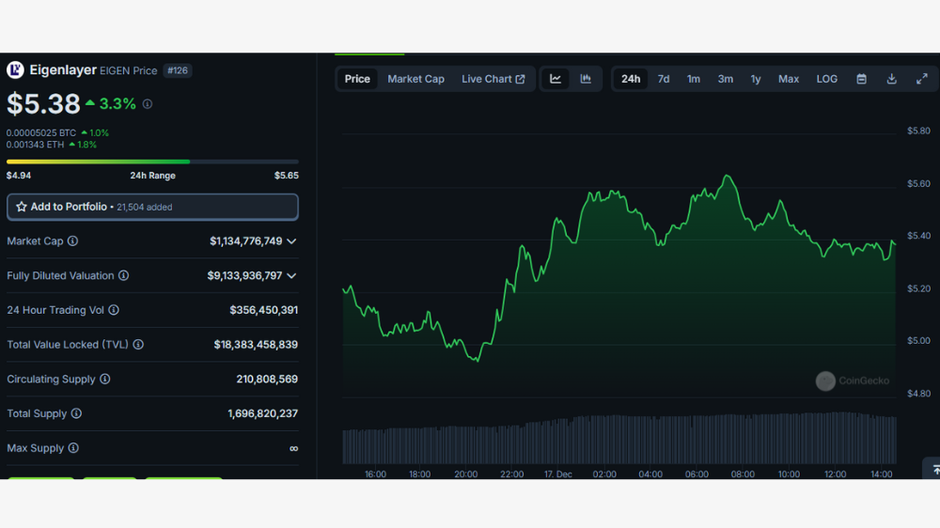Click the Eigenlayer coin logo icon
940x528 pixels.
(x=15, y=70)
